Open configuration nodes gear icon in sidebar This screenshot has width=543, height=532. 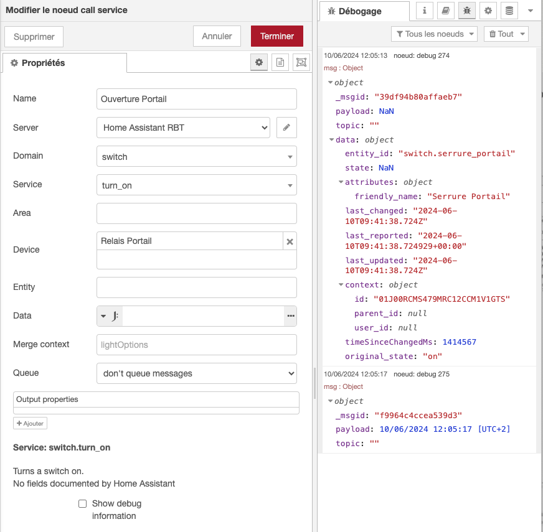tap(488, 11)
